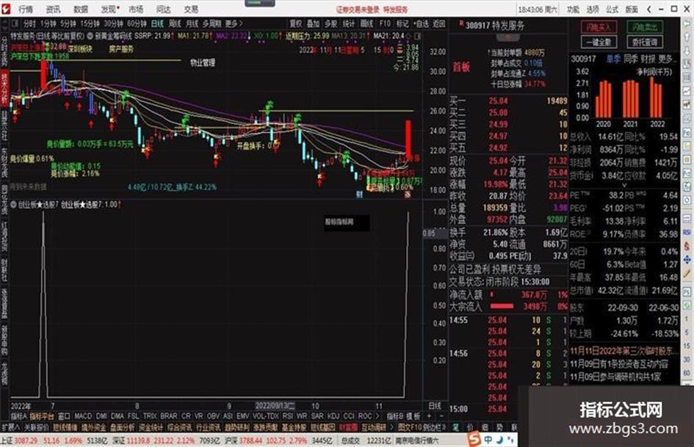Viewport: 694px width, 447px height.
Task: Click 日线 label at chart corner
Action: pyautogui.click(x=435, y=405)
